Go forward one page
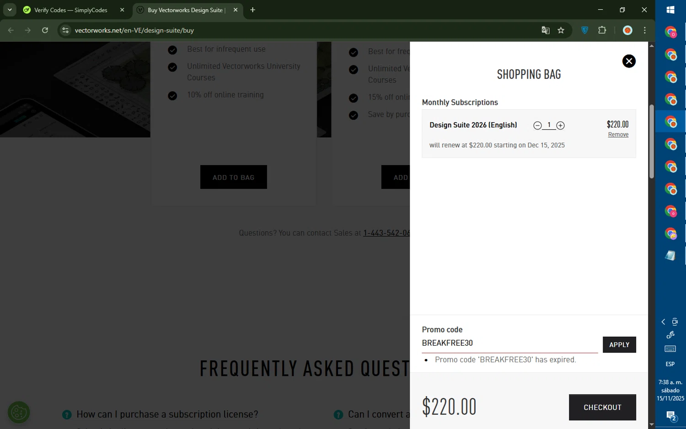The image size is (686, 429). point(28,30)
